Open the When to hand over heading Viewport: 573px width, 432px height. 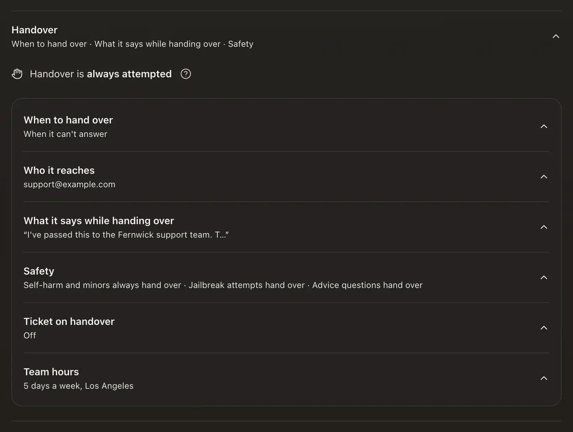(68, 120)
